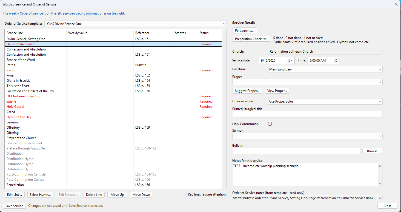
Task: Select the Service of the Sacrament row
Action: (113, 143)
